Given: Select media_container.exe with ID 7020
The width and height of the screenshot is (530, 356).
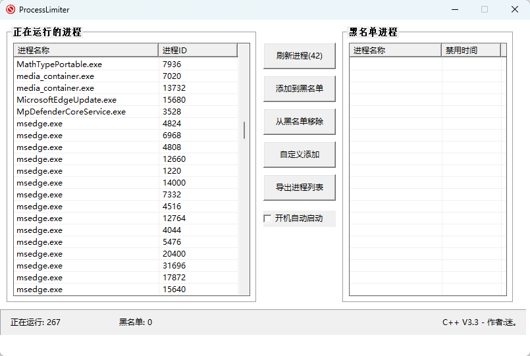Looking at the screenshot, I should tap(126, 76).
